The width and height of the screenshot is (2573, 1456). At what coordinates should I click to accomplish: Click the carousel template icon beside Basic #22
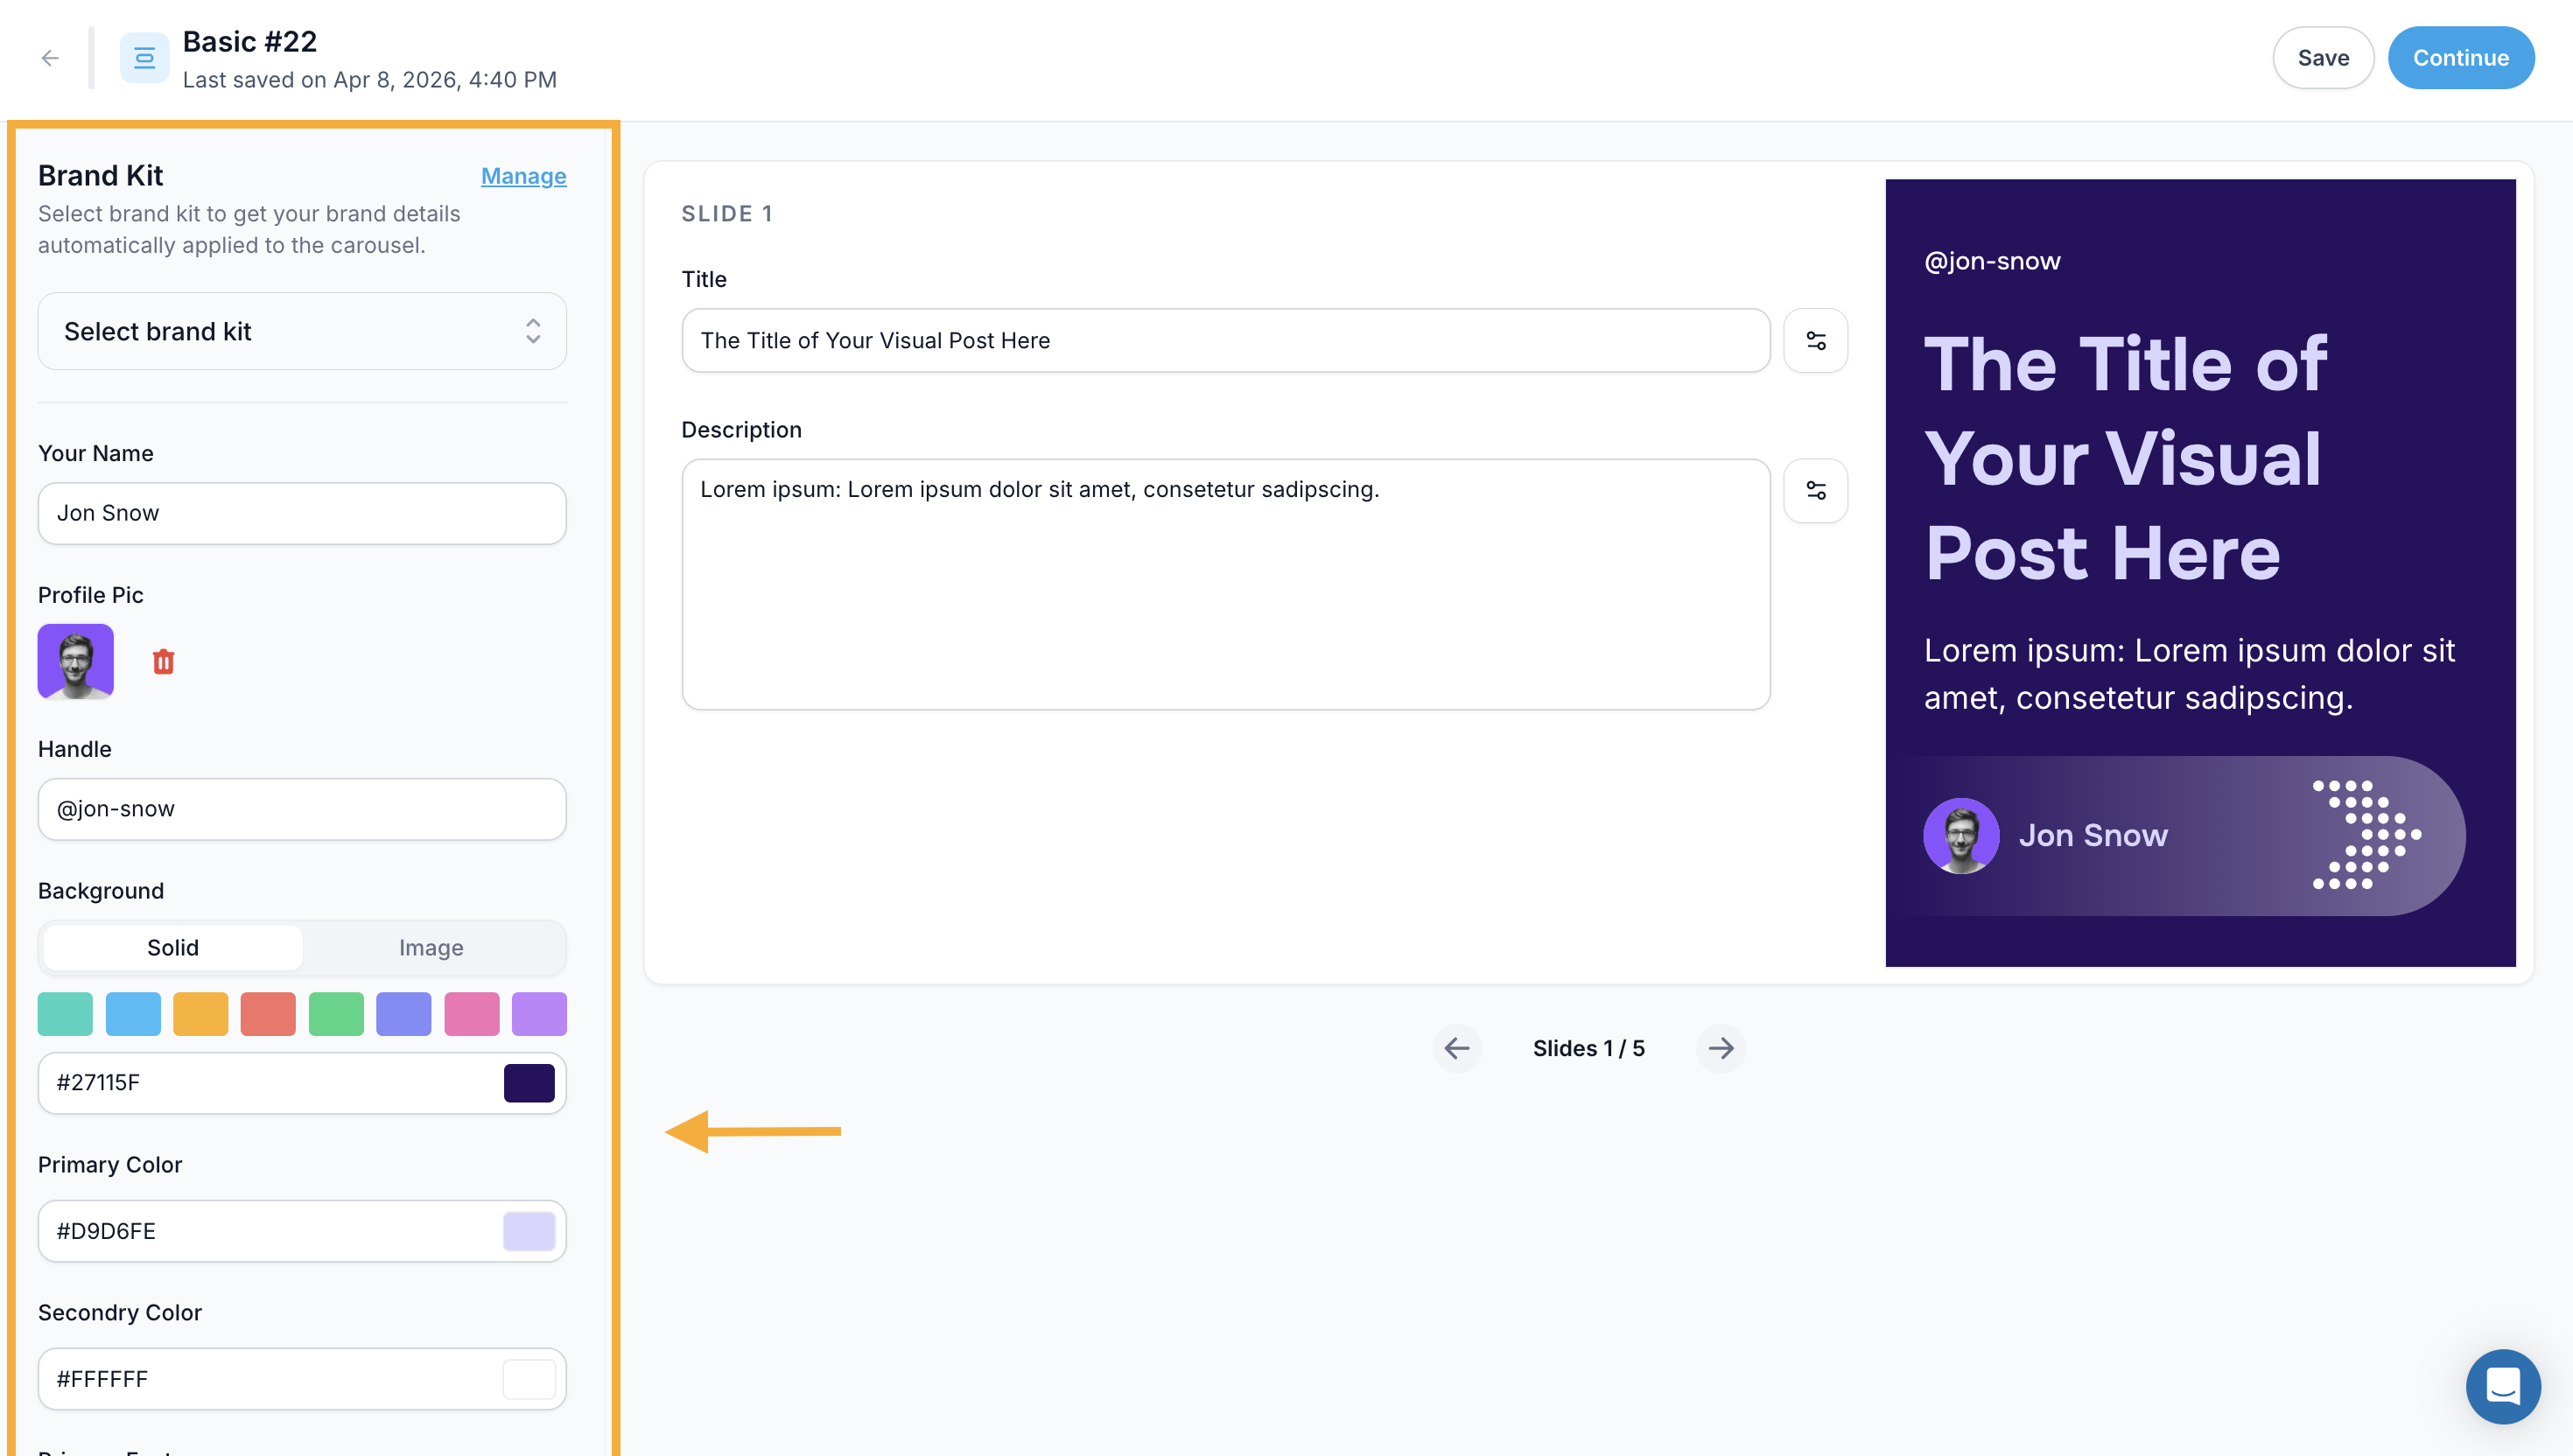[x=144, y=58]
